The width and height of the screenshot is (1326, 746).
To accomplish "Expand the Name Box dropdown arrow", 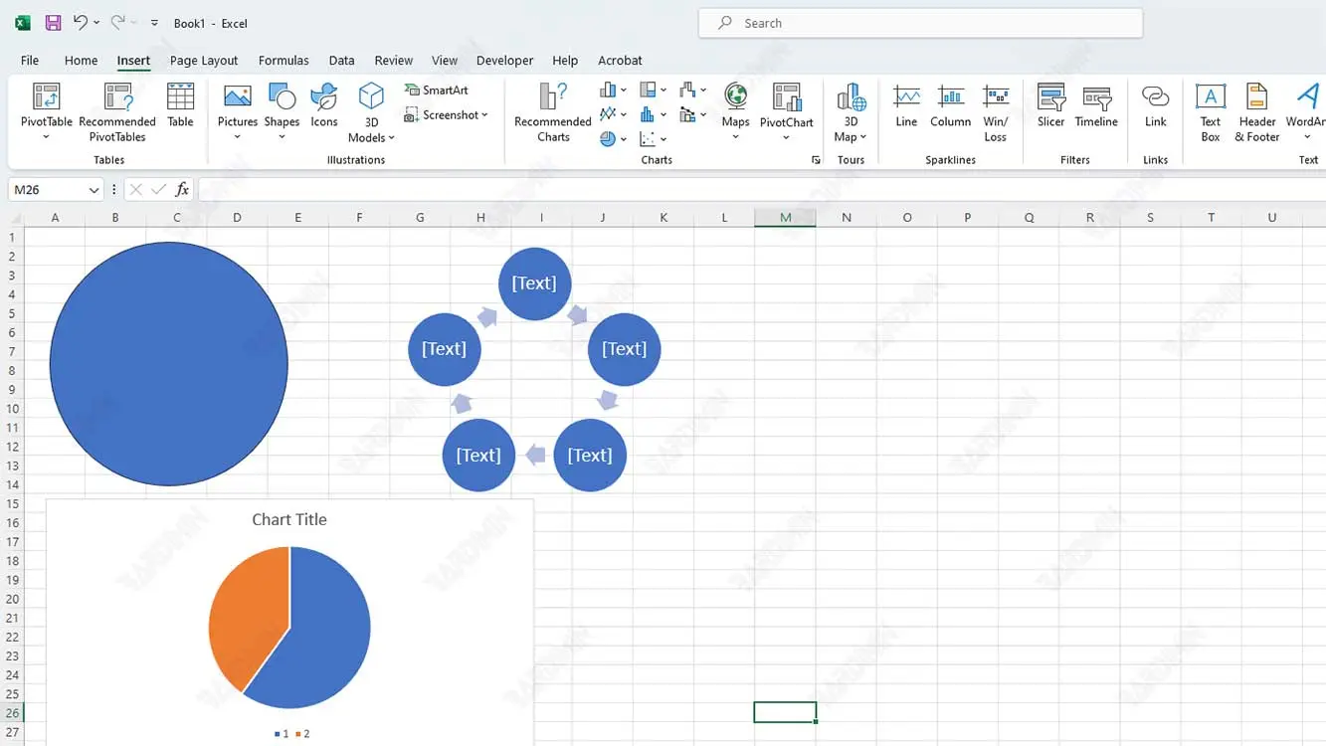I will (94, 190).
